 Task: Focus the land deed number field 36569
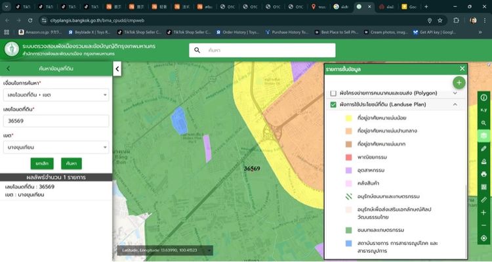click(56, 121)
